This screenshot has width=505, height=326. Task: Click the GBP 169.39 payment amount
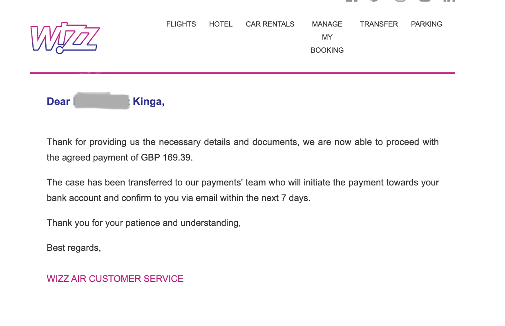[x=166, y=157]
